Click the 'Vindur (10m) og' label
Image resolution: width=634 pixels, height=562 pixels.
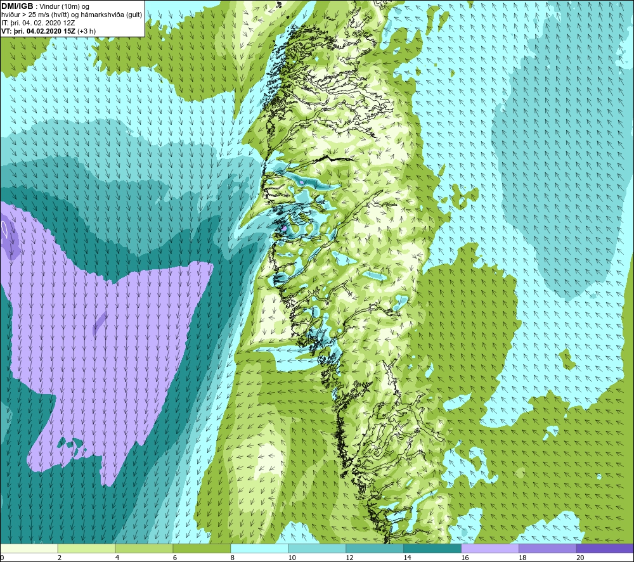pyautogui.click(x=64, y=7)
